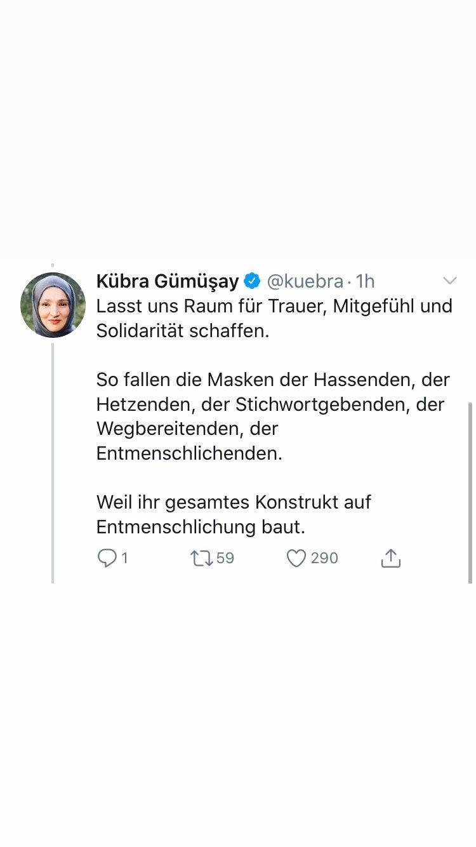Expand the tweet options chevron

[449, 281]
